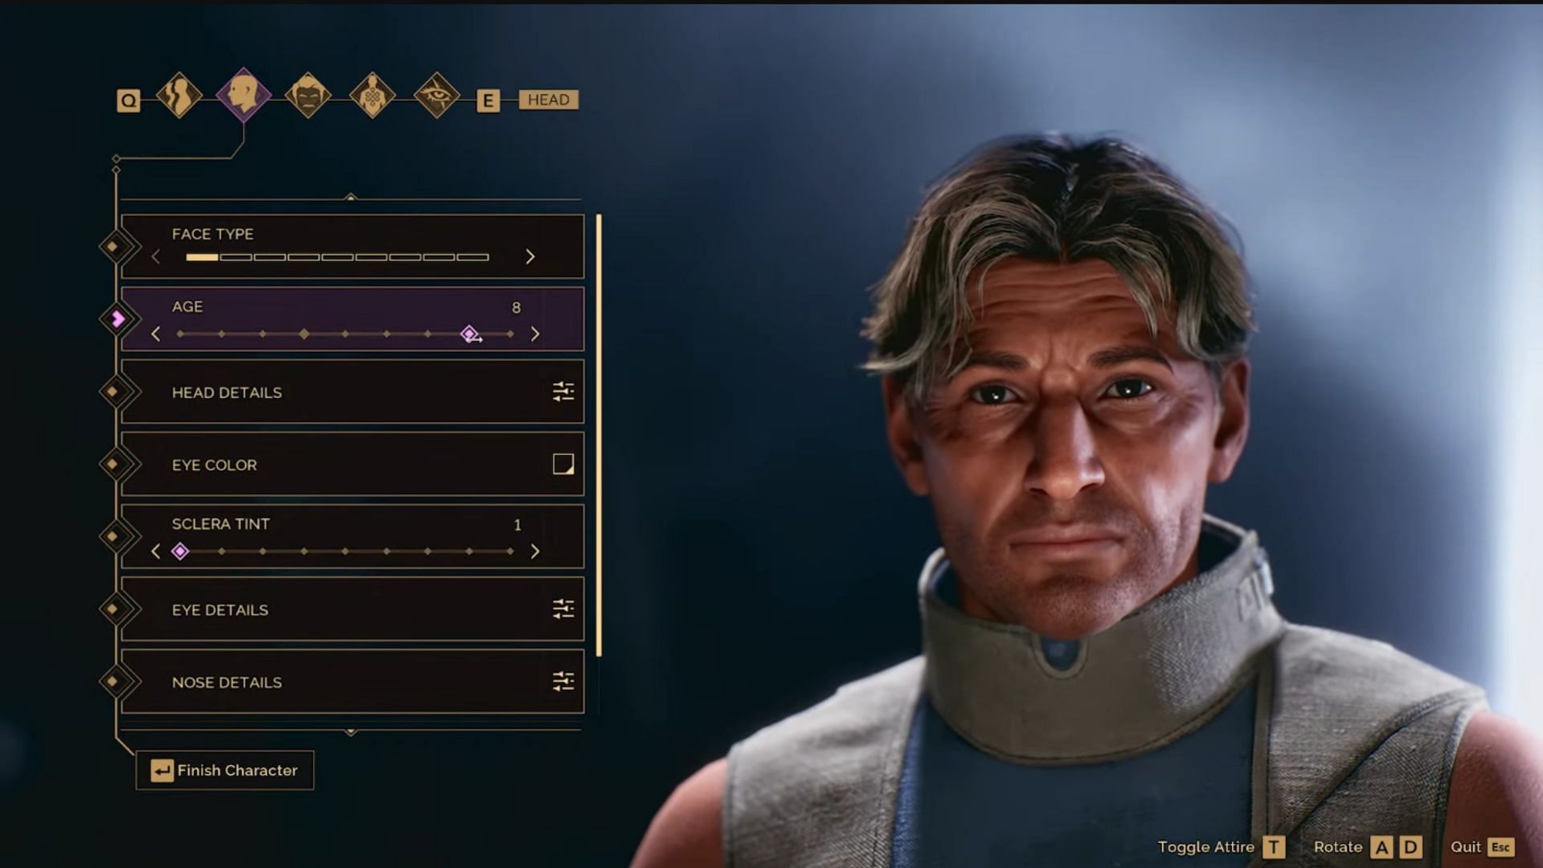Toggle Sclera Tint left arrow option
This screenshot has height=868, width=1543.
[157, 550]
